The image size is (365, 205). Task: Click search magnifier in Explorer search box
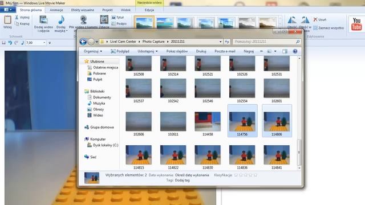tap(298, 42)
